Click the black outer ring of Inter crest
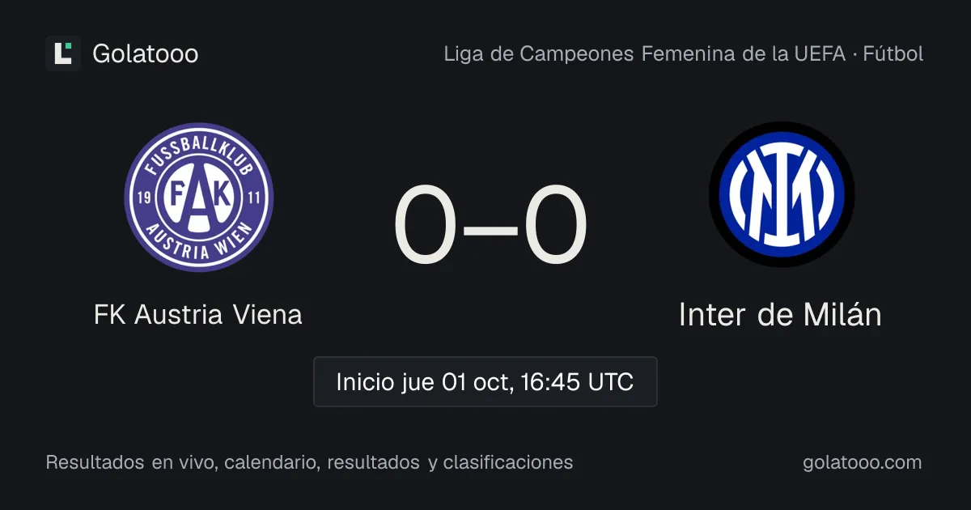Image resolution: width=971 pixels, height=510 pixels. (782, 128)
